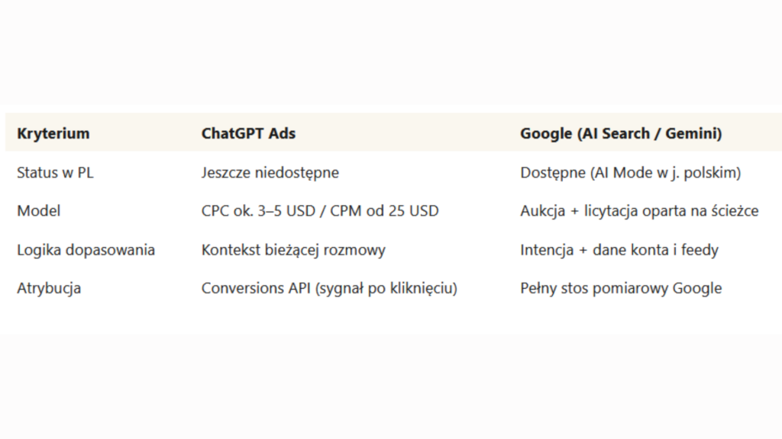Viewport: 782px width, 439px height.
Task: Click the Kontekst bieżącej rozmowy cell
Action: click(293, 250)
